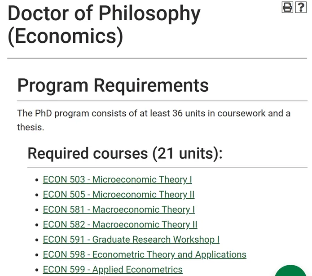Visit ECON 582 Macroeconomic Theory II course
This screenshot has width=312, height=276.
[x=120, y=224]
